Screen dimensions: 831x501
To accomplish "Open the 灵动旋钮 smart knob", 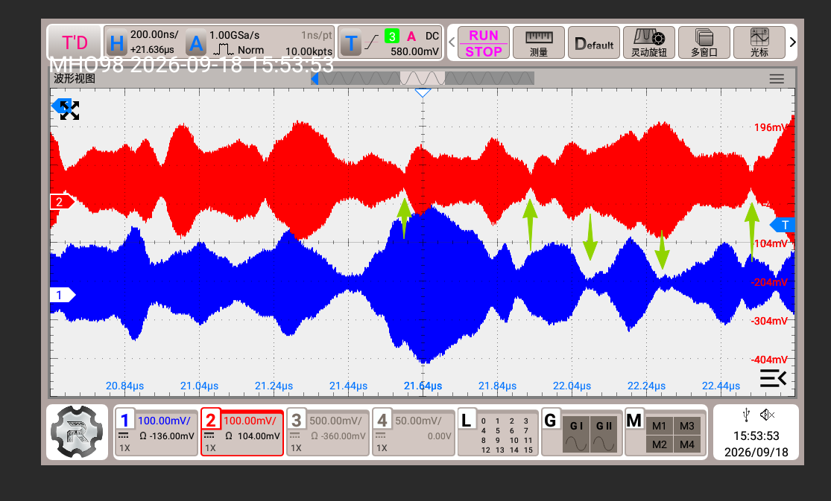I will (x=648, y=42).
